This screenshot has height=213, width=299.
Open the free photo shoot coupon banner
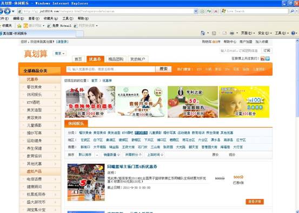tap(90, 102)
